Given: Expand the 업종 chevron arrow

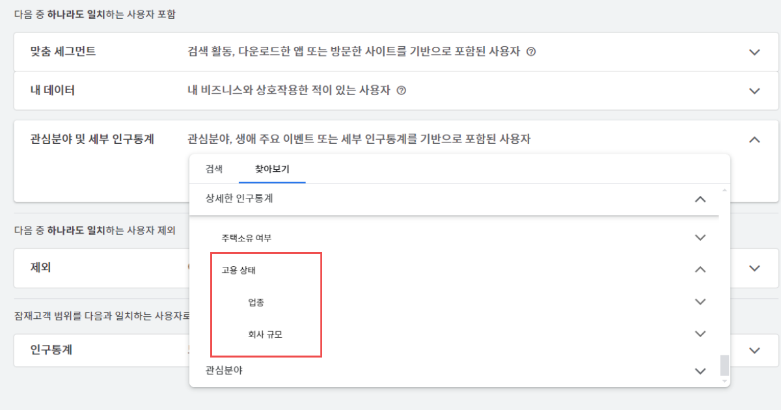Looking at the screenshot, I should 700,301.
